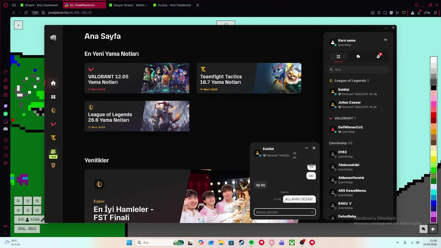Select Teamfight Tactics sidebar icon
This screenshot has height=248, width=441.
tap(53, 138)
